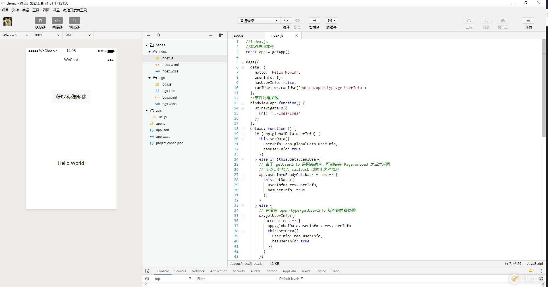
Task: Click 获取头像昵称 button in simulator
Action: [x=71, y=97]
